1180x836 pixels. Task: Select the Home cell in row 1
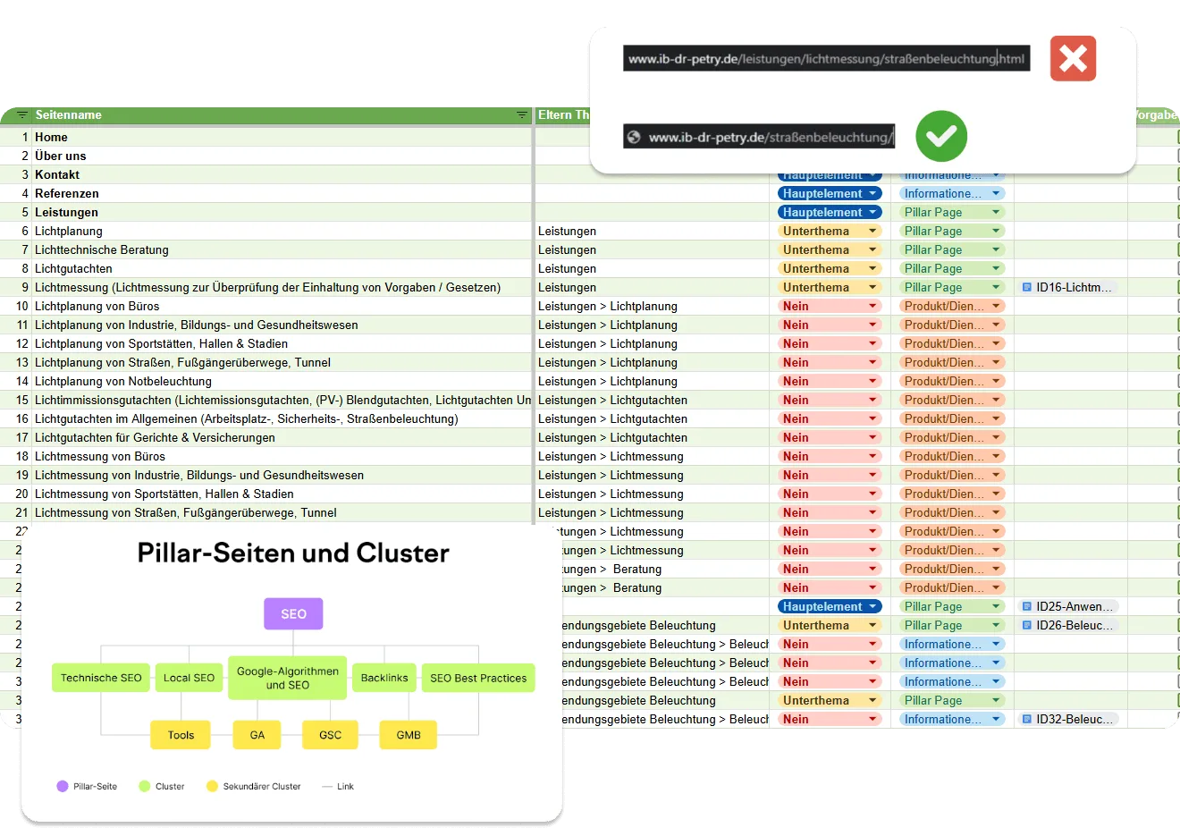[x=282, y=137]
